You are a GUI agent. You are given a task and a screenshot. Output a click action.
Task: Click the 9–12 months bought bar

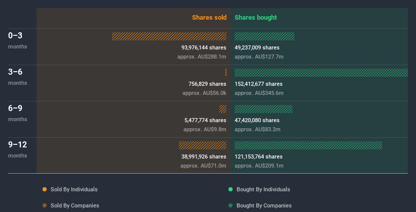(x=308, y=145)
